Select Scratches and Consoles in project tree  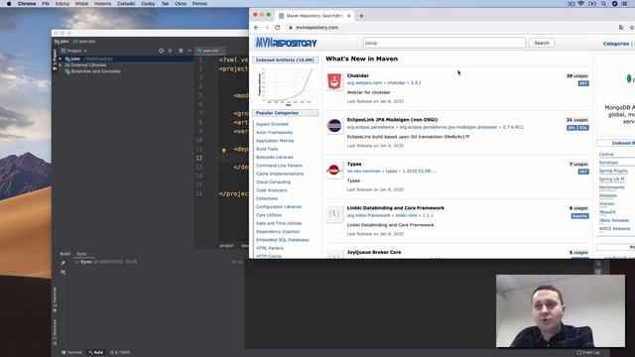(x=95, y=71)
